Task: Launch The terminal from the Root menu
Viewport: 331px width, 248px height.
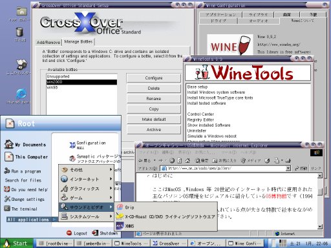Action: (21, 209)
